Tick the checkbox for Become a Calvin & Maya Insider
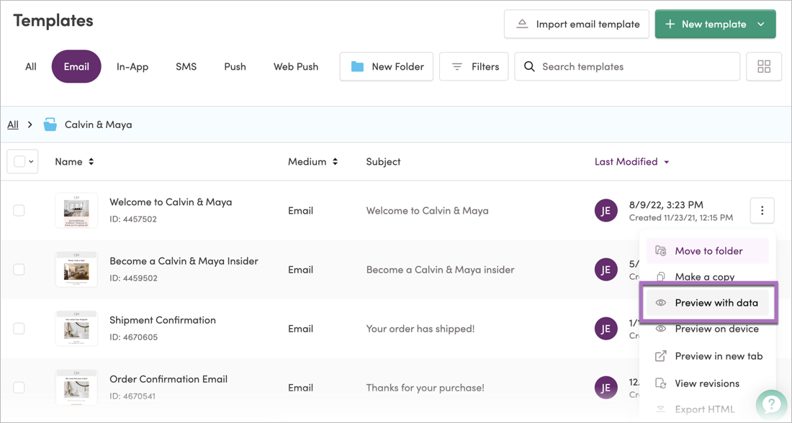792x423 pixels. tap(19, 270)
